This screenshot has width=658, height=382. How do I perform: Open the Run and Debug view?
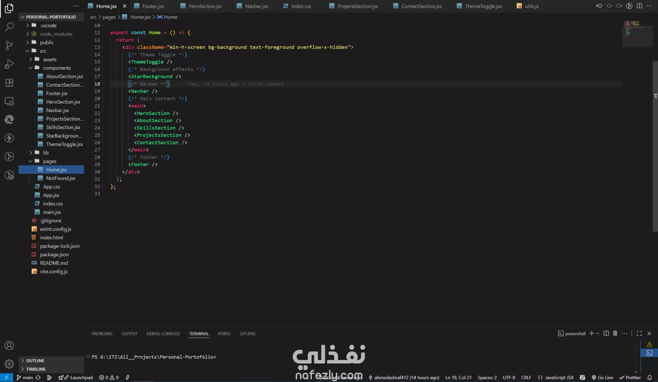9,64
